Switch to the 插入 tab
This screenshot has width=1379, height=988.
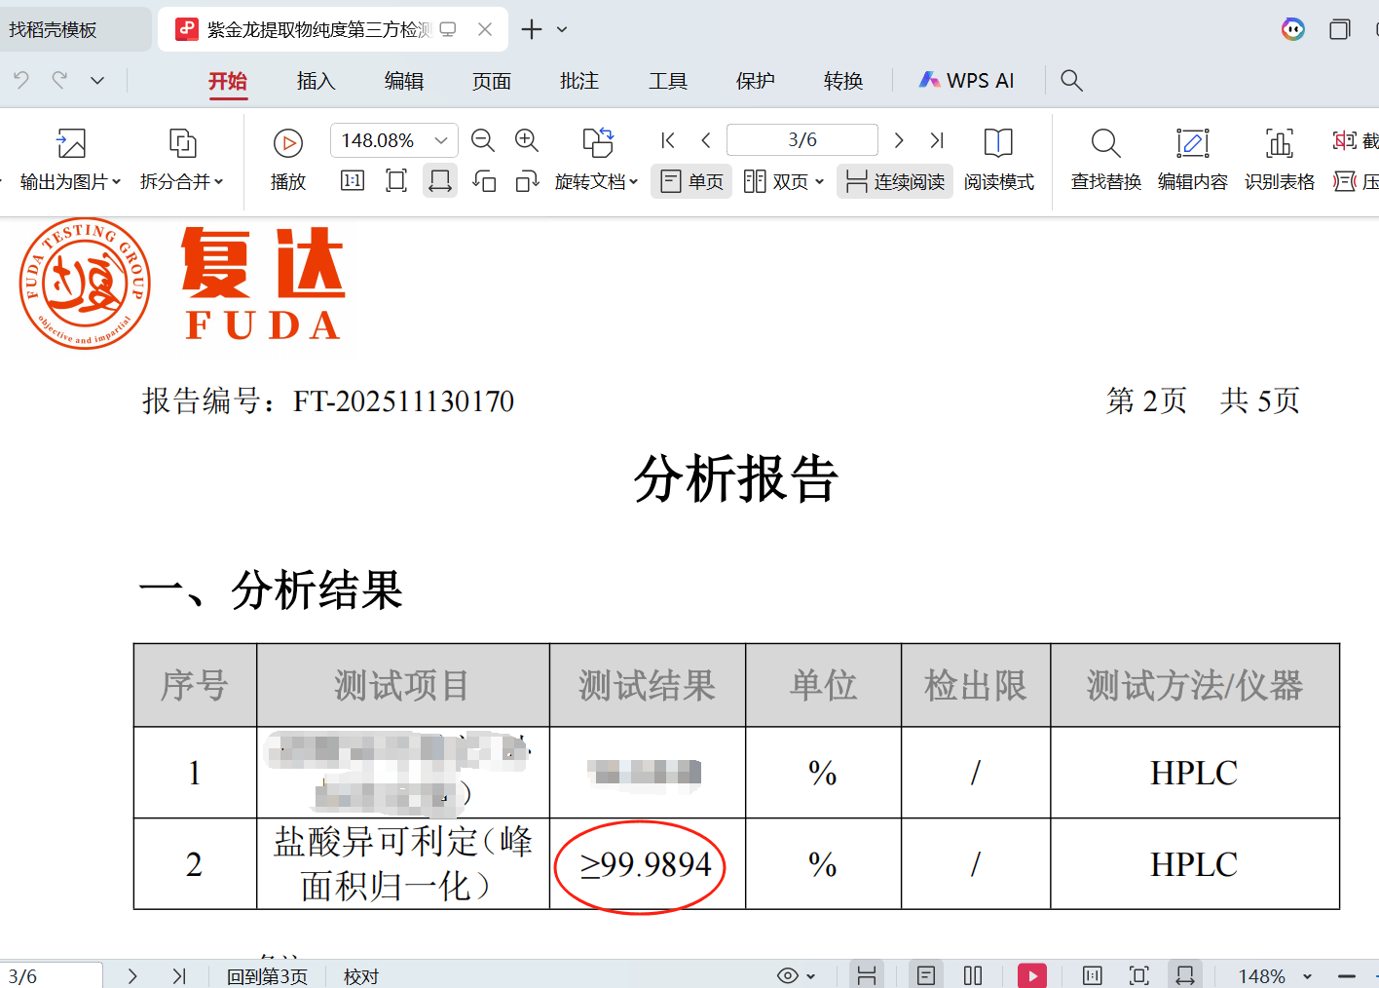(x=316, y=81)
